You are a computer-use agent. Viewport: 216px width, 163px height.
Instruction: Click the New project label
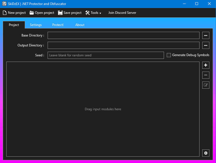pyautogui.click(x=17, y=13)
